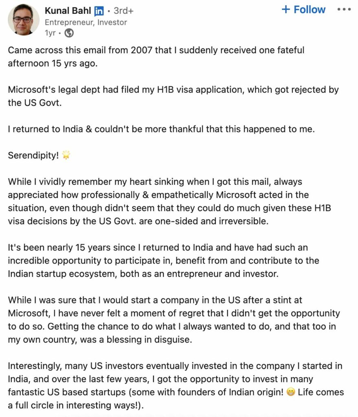Click the paragraph about Microsoft's legal dept
The width and height of the screenshot is (358, 417).
(173, 96)
